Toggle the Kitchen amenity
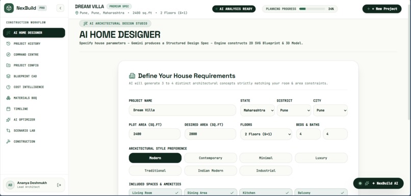This screenshot has width=411, height=196. pos(266,192)
